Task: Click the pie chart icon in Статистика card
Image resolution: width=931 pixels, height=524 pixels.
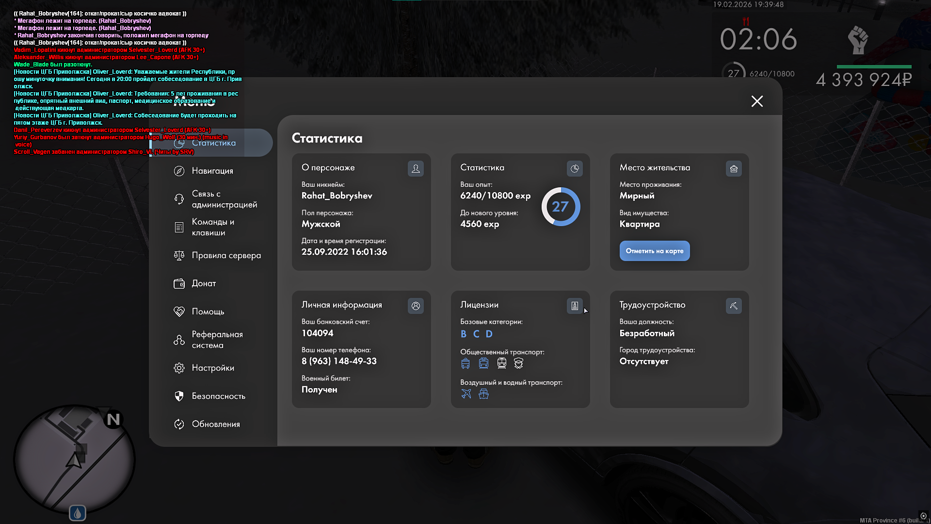Action: [x=575, y=168]
